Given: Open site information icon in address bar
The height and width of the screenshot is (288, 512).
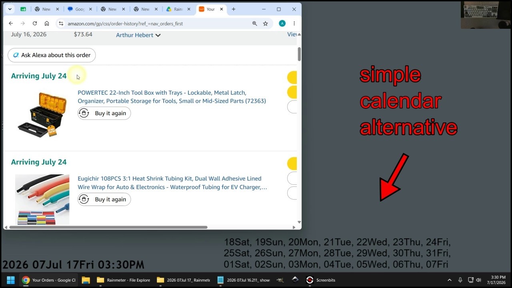Looking at the screenshot, I should [x=61, y=24].
